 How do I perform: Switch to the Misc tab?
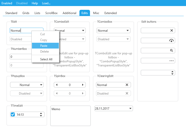click(96, 13)
